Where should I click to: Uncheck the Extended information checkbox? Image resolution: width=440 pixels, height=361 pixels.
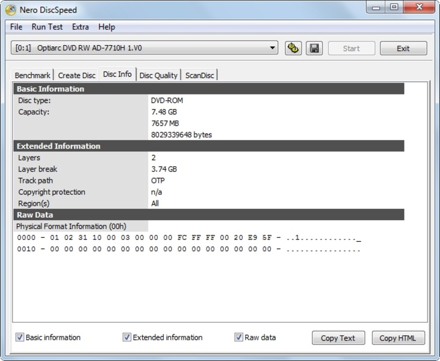click(127, 337)
